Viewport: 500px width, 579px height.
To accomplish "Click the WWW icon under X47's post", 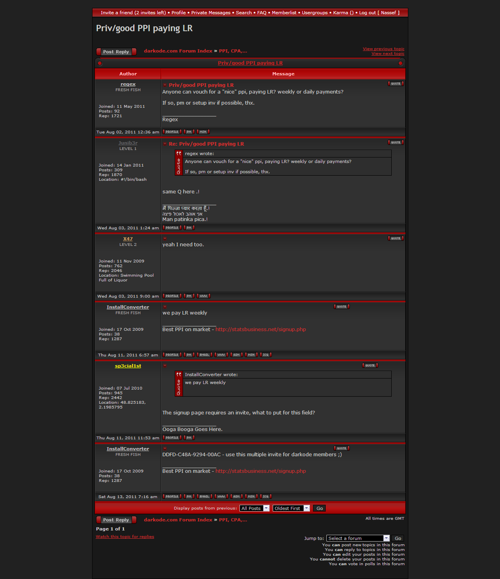I will coord(203,296).
